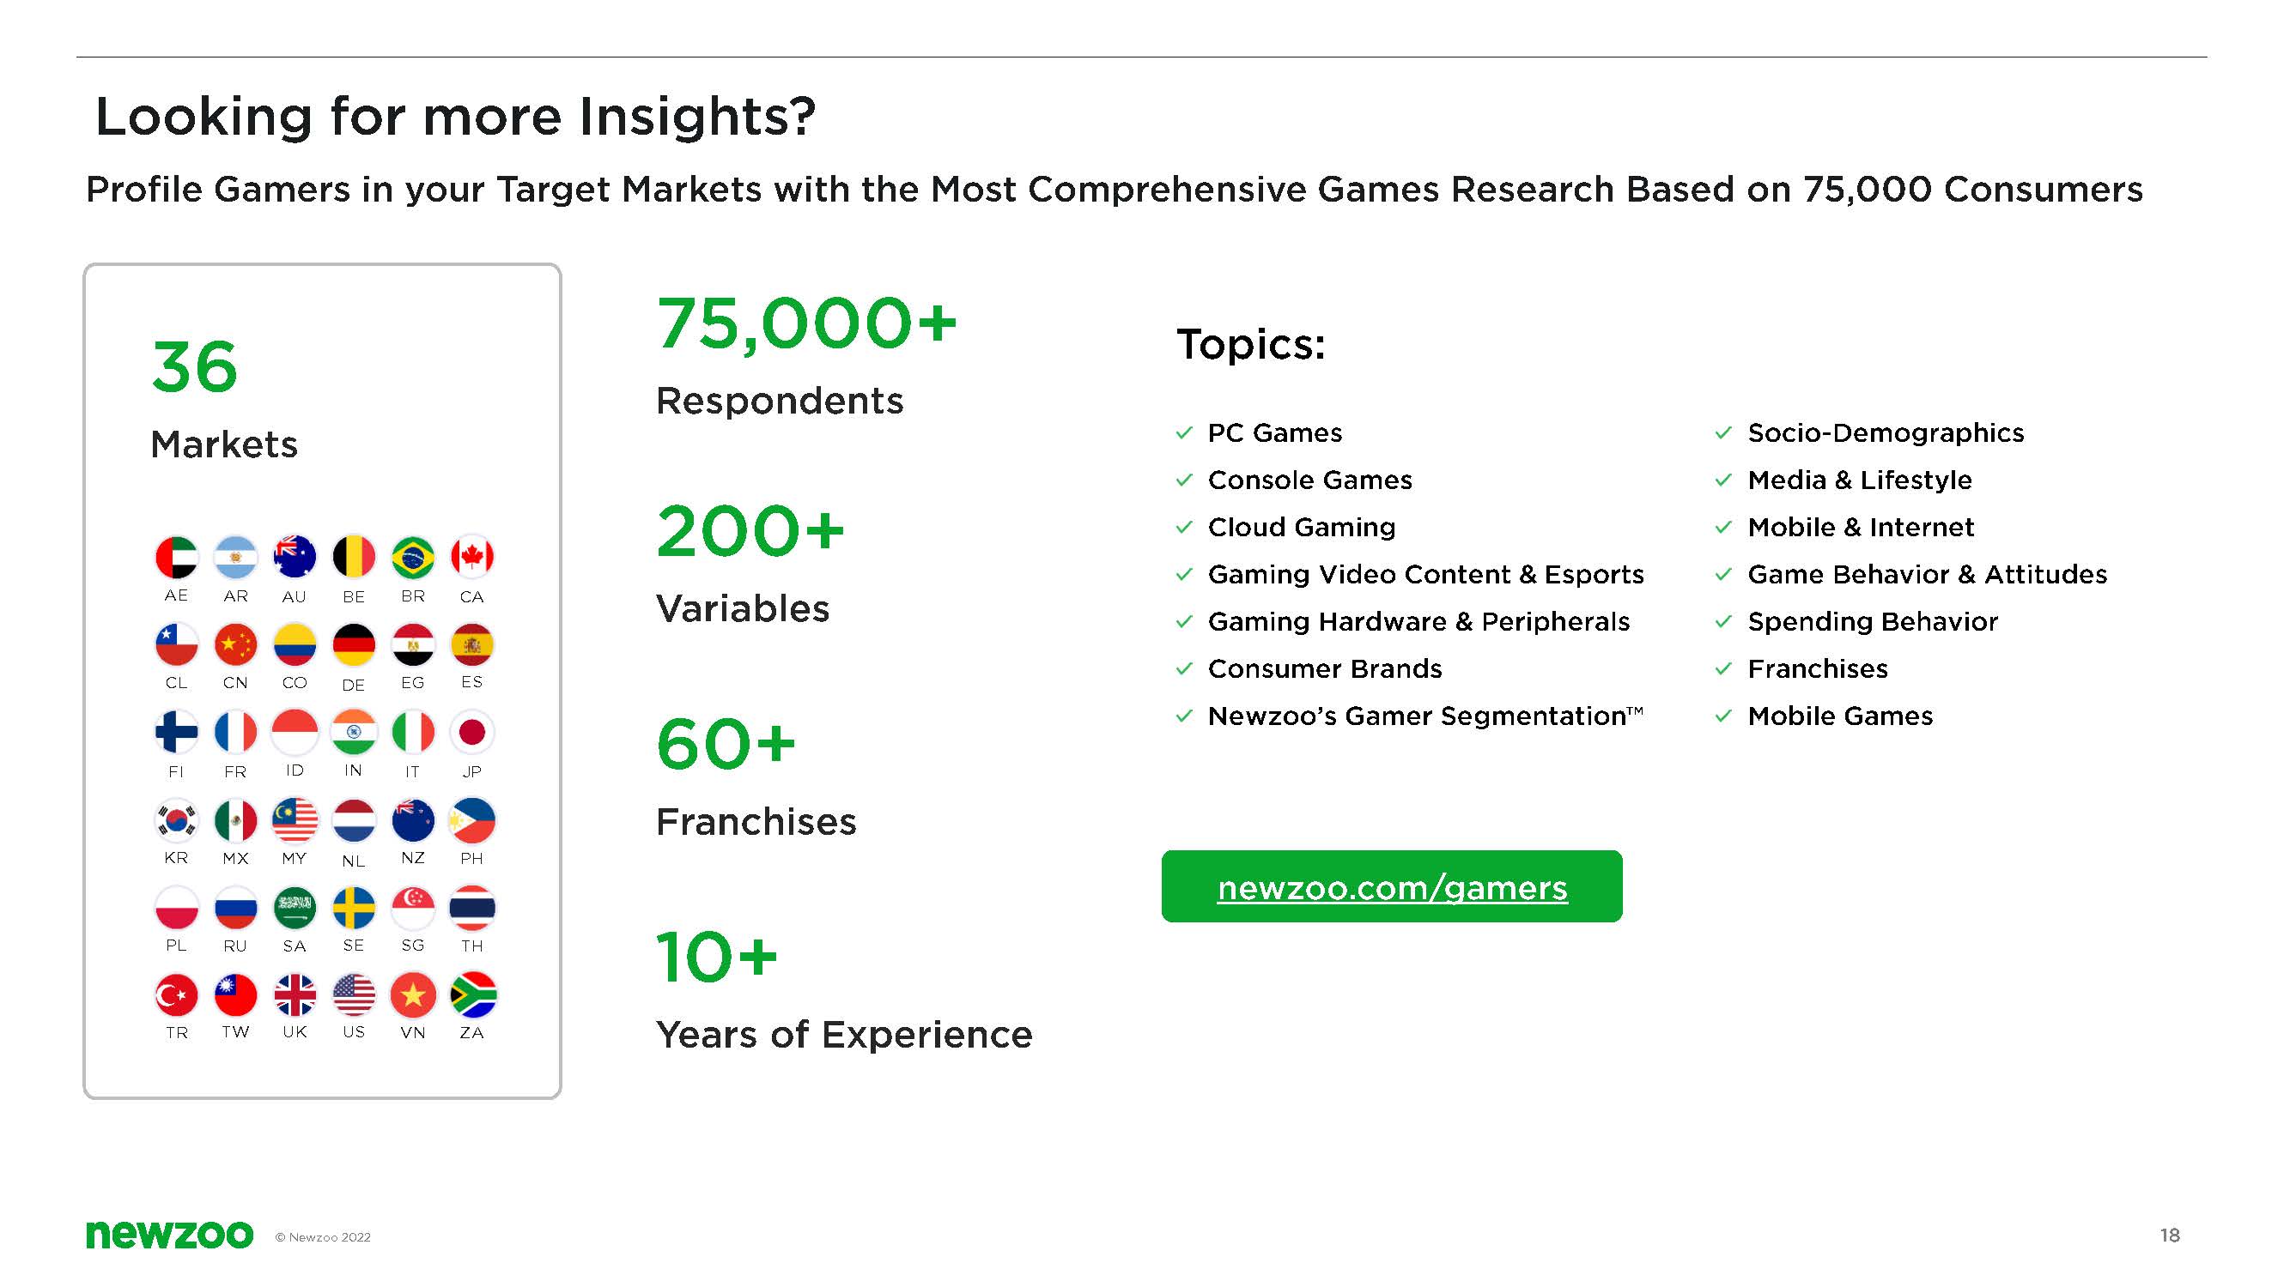Select the green 36 Markets number
This screenshot has width=2290, height=1287.
pyautogui.click(x=196, y=367)
